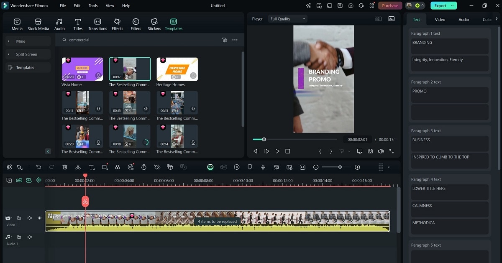Switch to the Audio properties tab
Screen dimensions: 502x263
tap(464, 20)
